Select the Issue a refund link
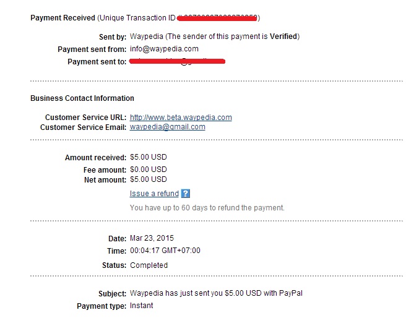This screenshot has height=318, width=406. coord(154,194)
